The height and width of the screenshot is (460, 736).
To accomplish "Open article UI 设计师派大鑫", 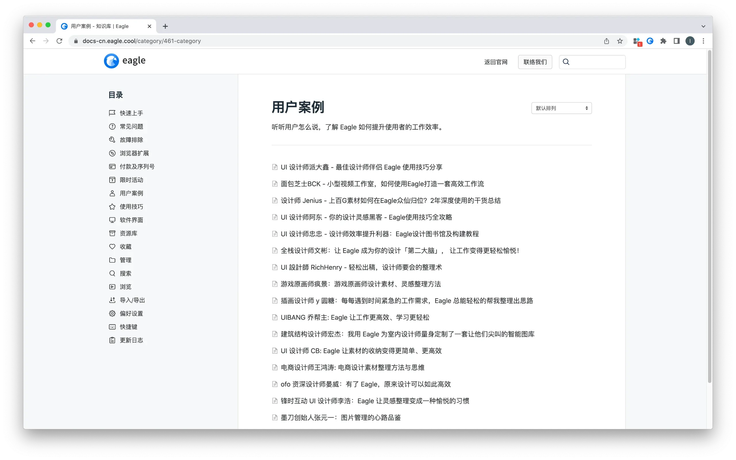I will [x=361, y=167].
